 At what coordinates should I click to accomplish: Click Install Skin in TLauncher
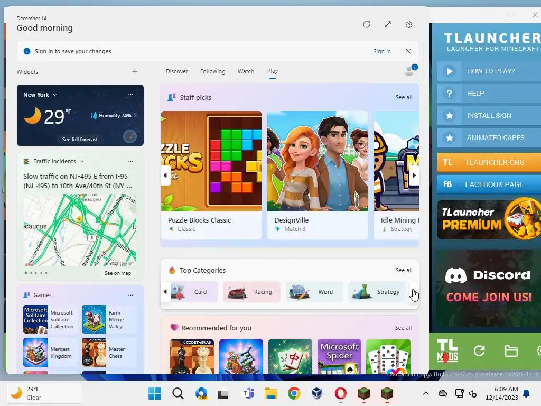click(x=489, y=116)
